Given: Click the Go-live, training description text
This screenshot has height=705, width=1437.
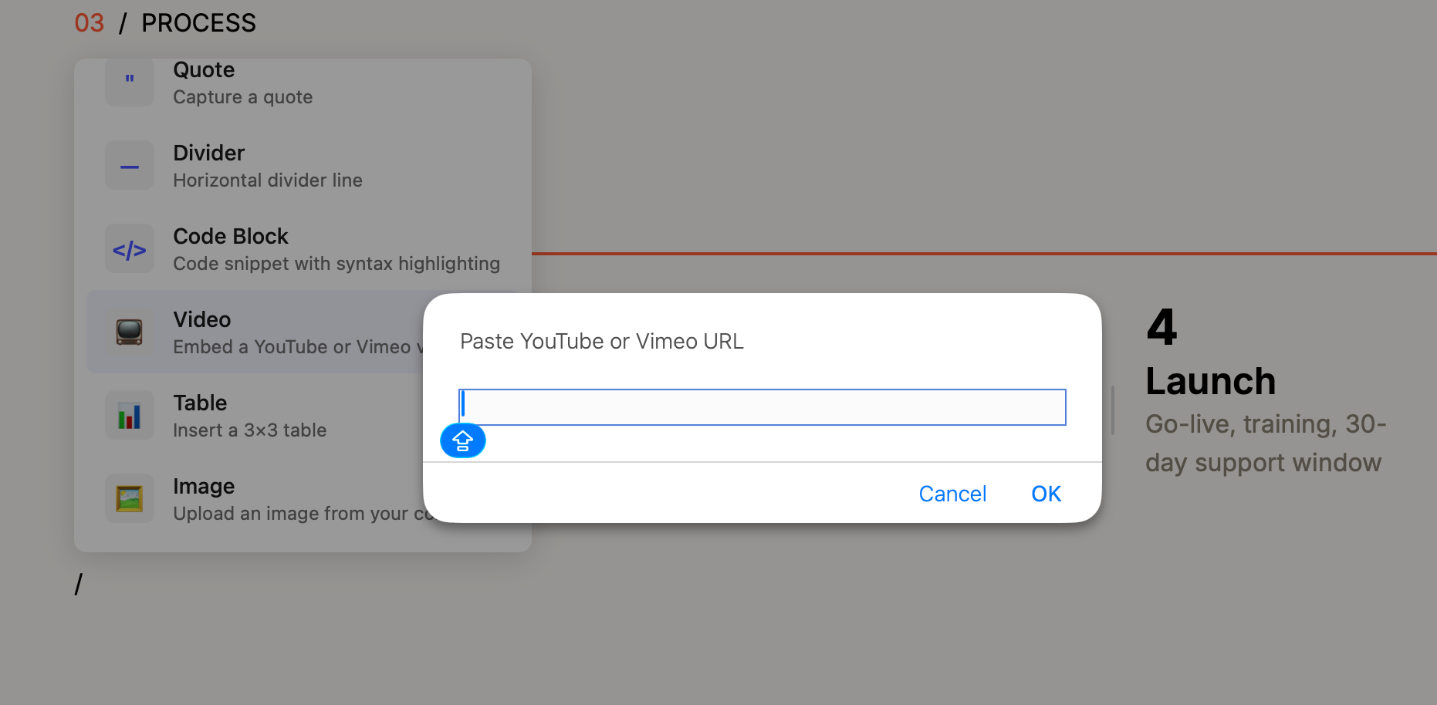Looking at the screenshot, I should 1266,443.
